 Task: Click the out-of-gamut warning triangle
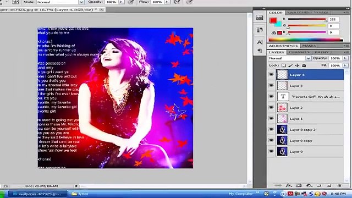pyautogui.click(x=273, y=32)
